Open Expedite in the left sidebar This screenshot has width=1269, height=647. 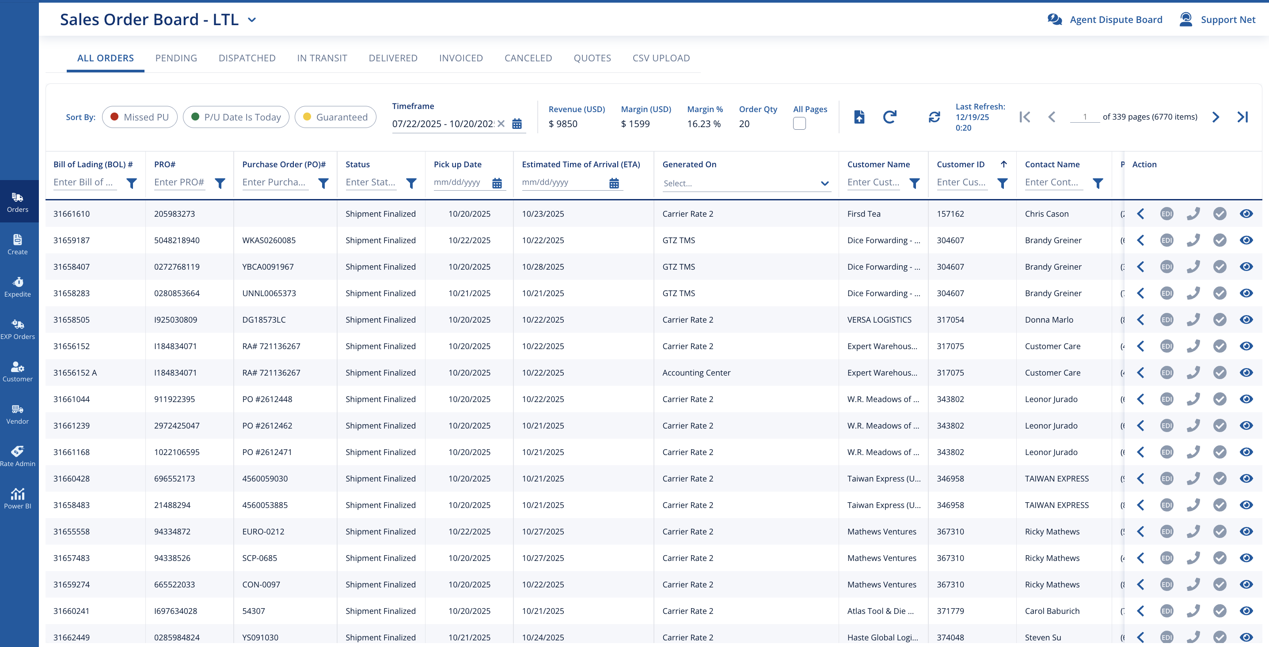18,287
